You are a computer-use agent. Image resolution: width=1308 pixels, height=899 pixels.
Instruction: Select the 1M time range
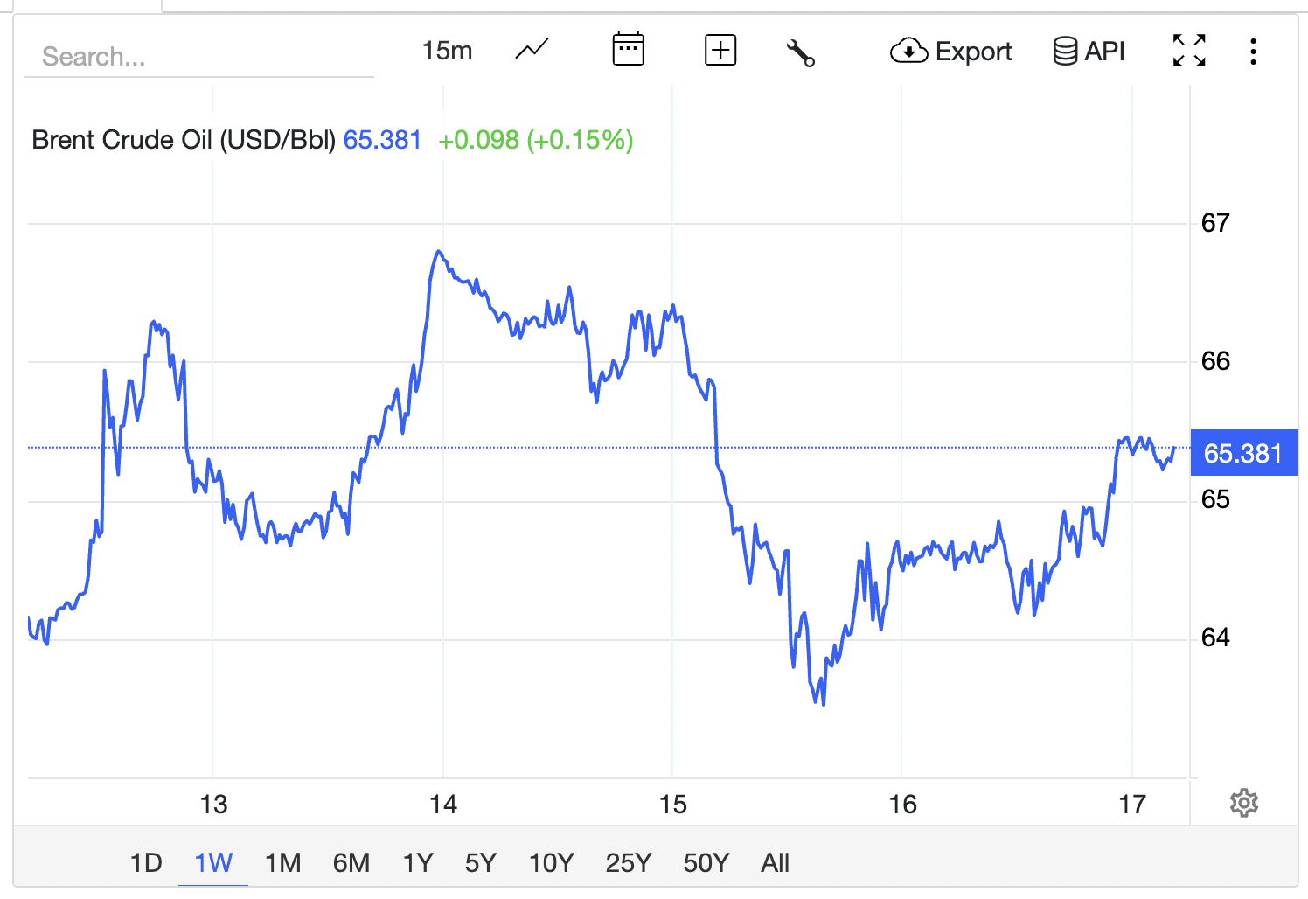(x=282, y=863)
